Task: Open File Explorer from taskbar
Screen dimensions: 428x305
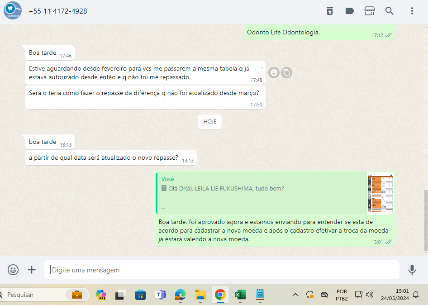Action: tap(200, 295)
